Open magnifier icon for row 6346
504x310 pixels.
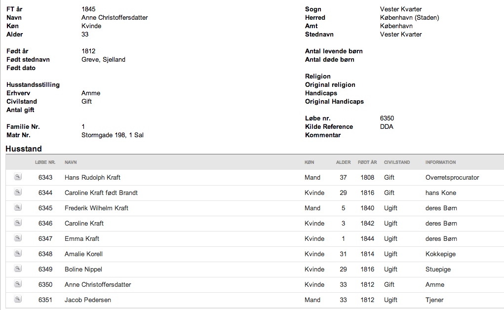18,223
